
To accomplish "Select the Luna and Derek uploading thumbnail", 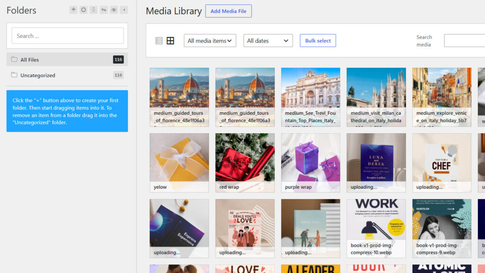I will [x=376, y=163].
